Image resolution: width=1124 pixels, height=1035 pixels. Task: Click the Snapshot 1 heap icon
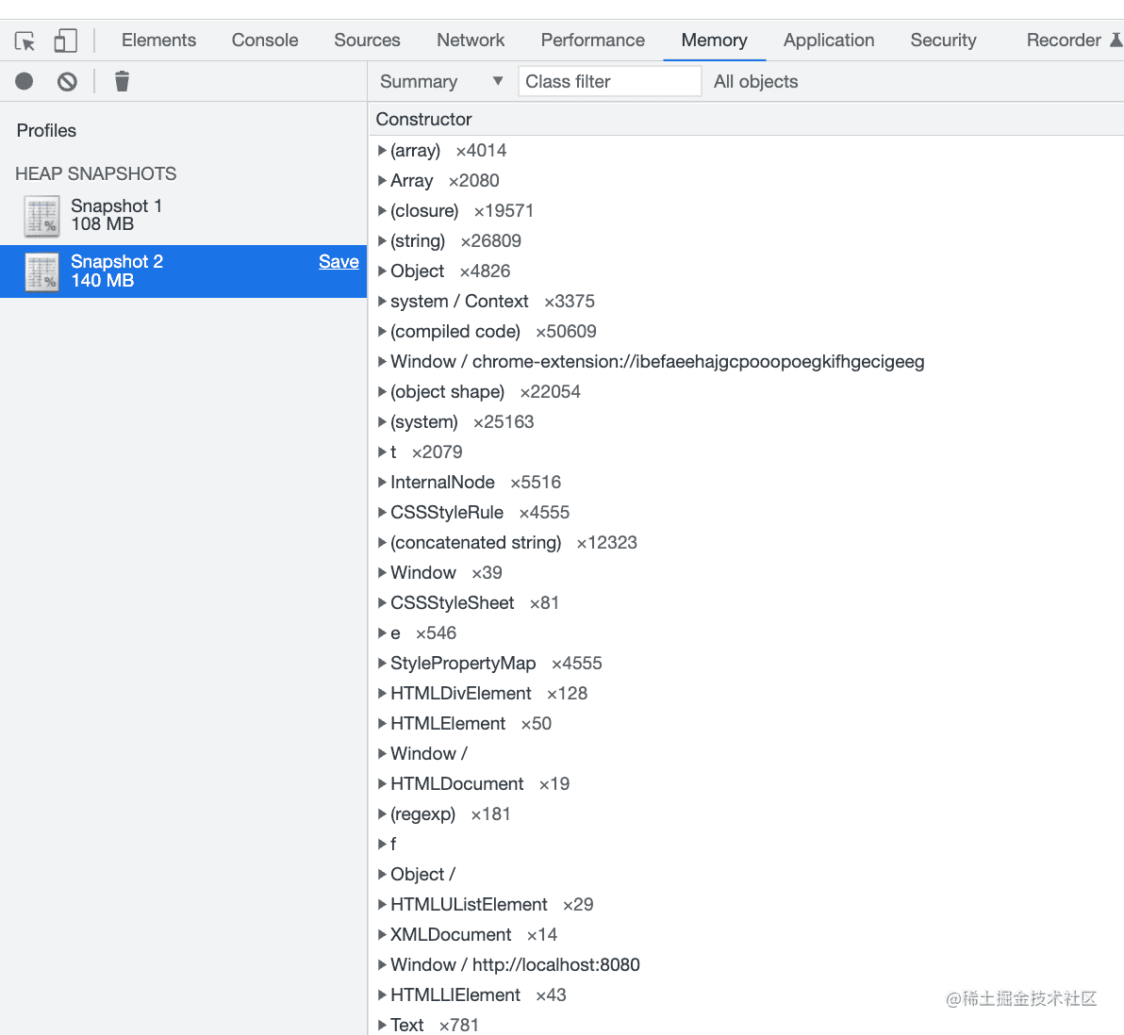point(41,216)
